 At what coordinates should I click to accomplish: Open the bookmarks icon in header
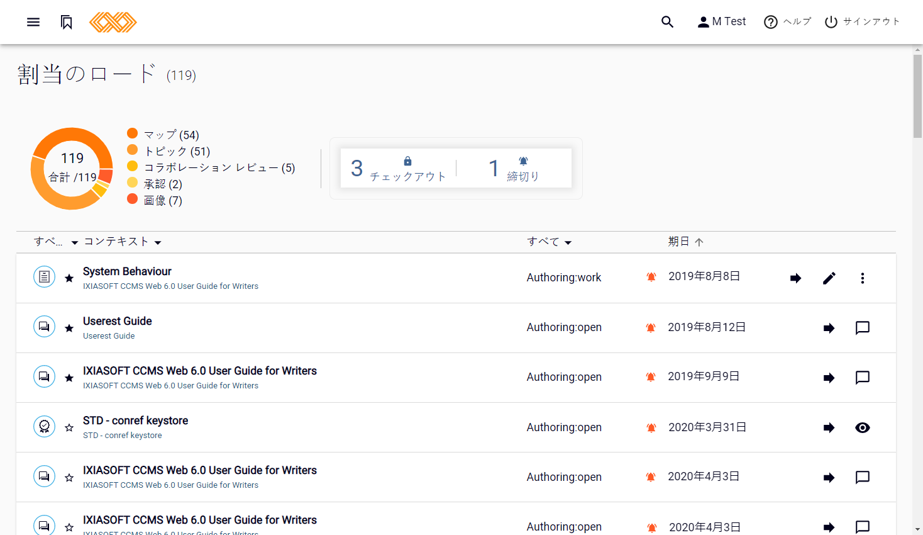[x=67, y=22]
